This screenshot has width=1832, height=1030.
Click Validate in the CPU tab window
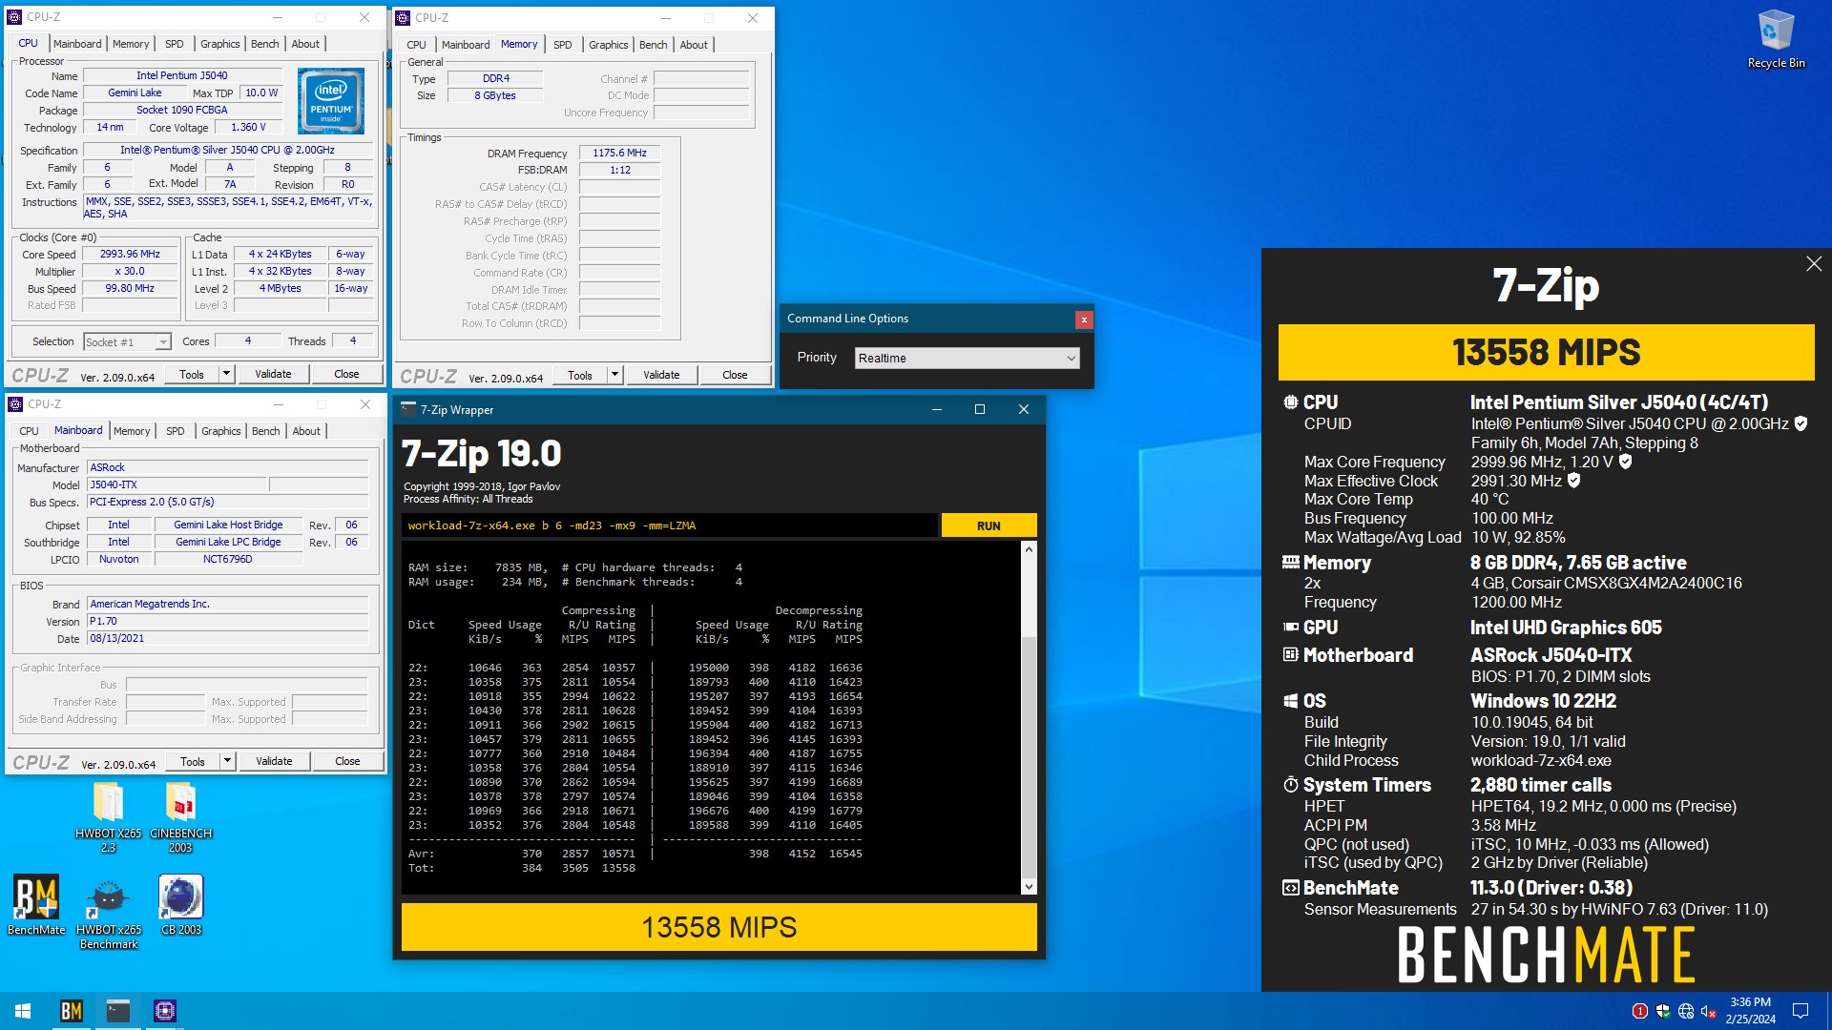click(273, 374)
